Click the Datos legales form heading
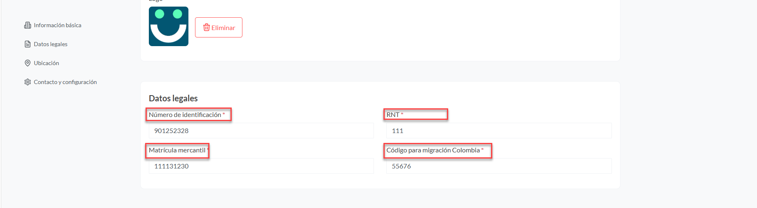The height and width of the screenshot is (208, 757). pos(173,98)
